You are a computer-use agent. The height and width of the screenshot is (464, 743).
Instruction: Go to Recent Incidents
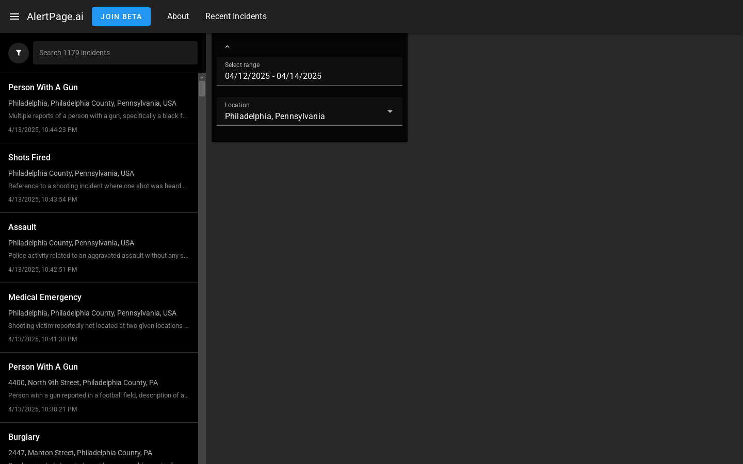pyautogui.click(x=236, y=16)
